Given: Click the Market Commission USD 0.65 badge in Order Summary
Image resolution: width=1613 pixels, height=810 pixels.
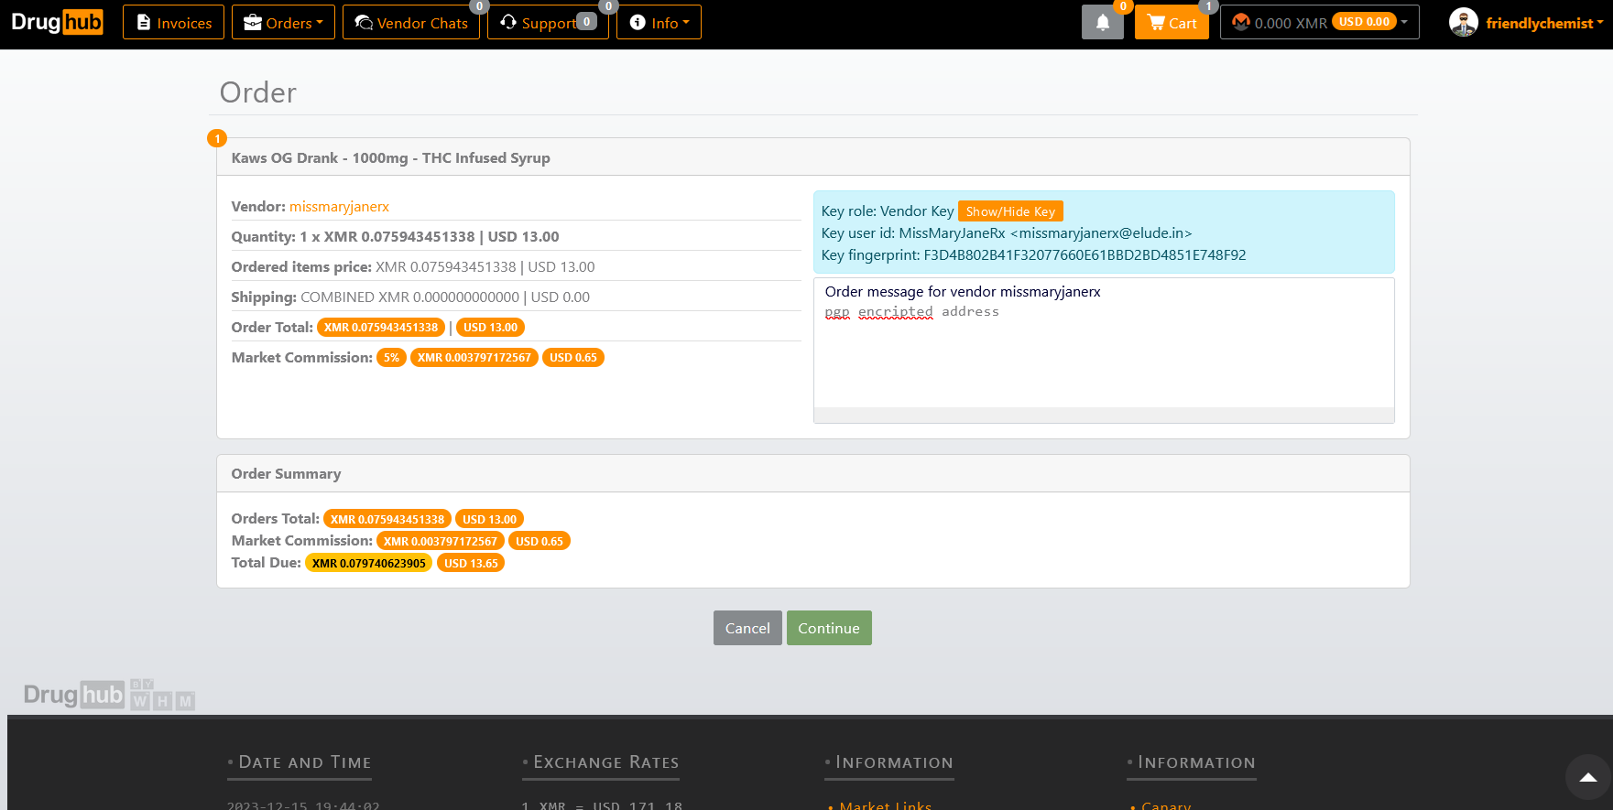Looking at the screenshot, I should 539,541.
